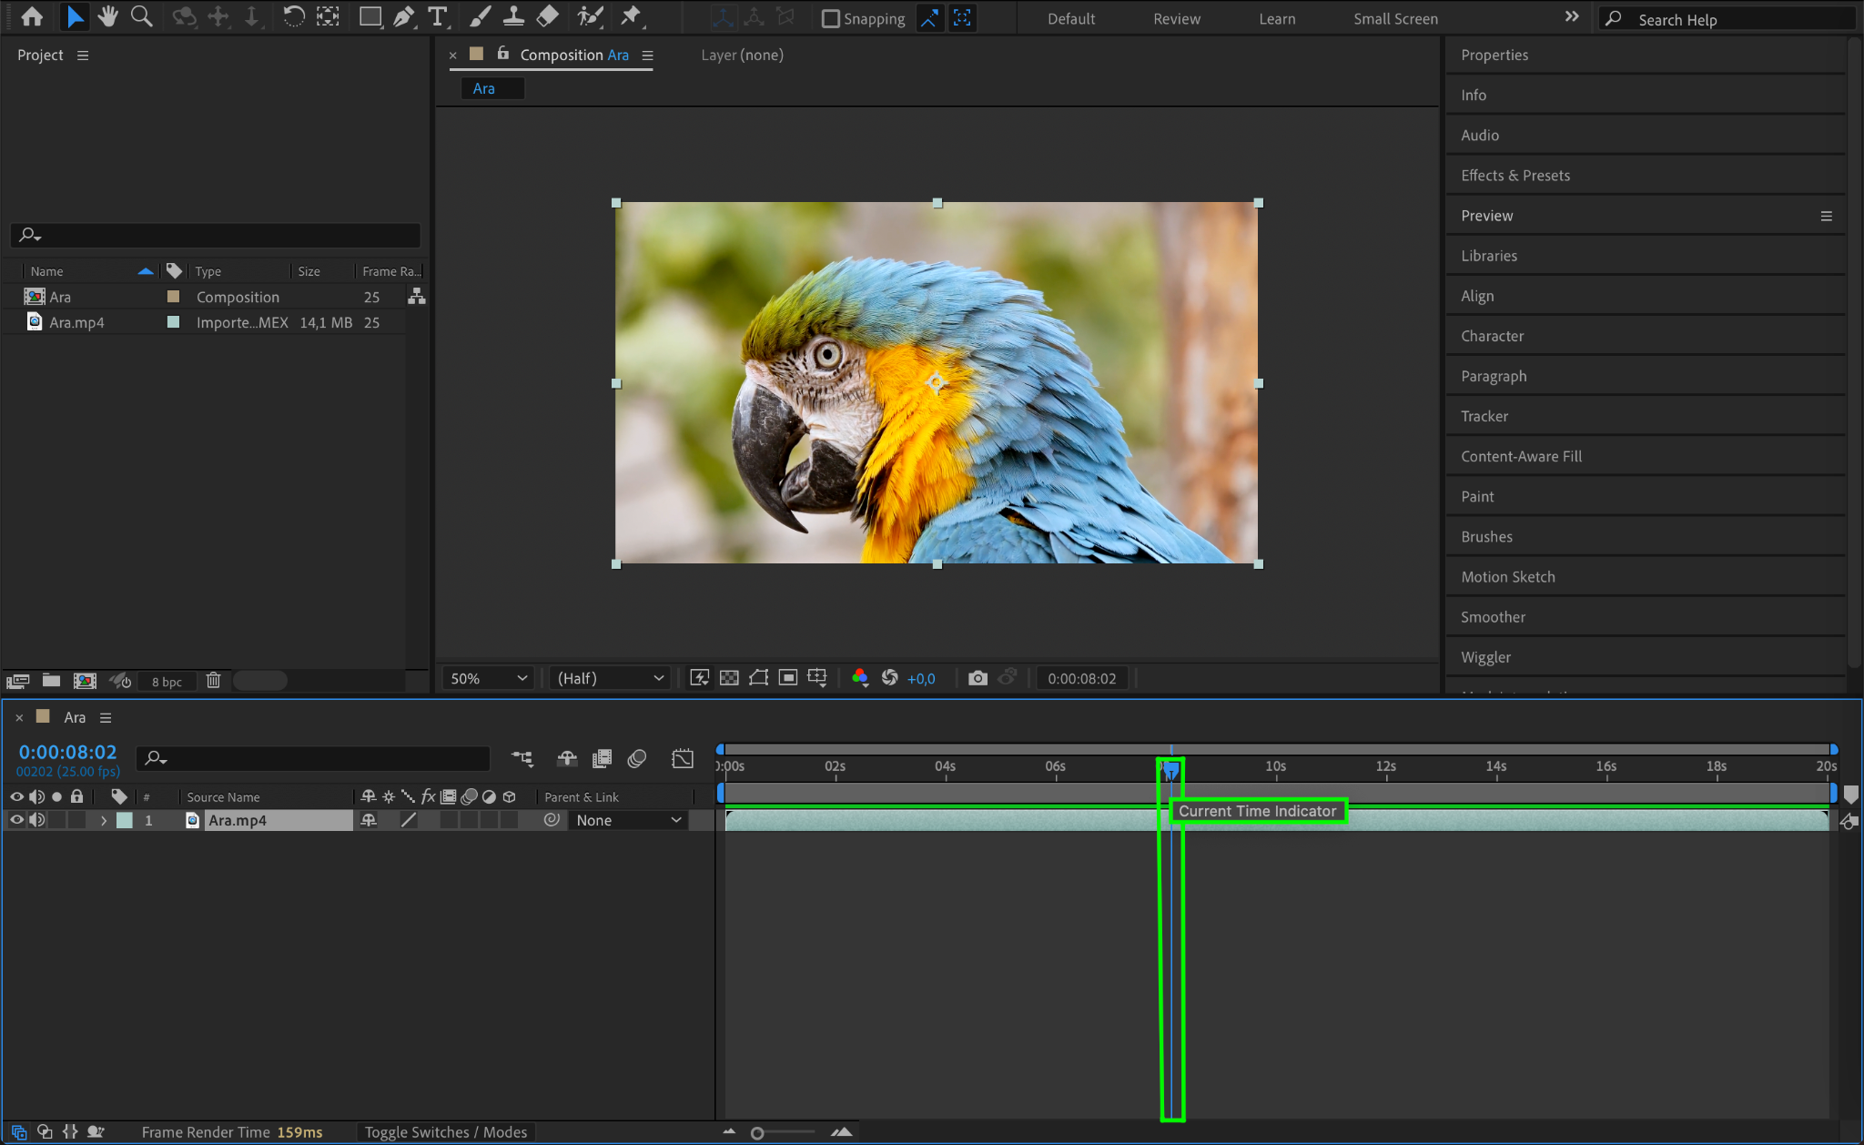Viewport: 1864px width, 1145px height.
Task: Open the 50% magnification dropdown
Action: (x=490, y=678)
